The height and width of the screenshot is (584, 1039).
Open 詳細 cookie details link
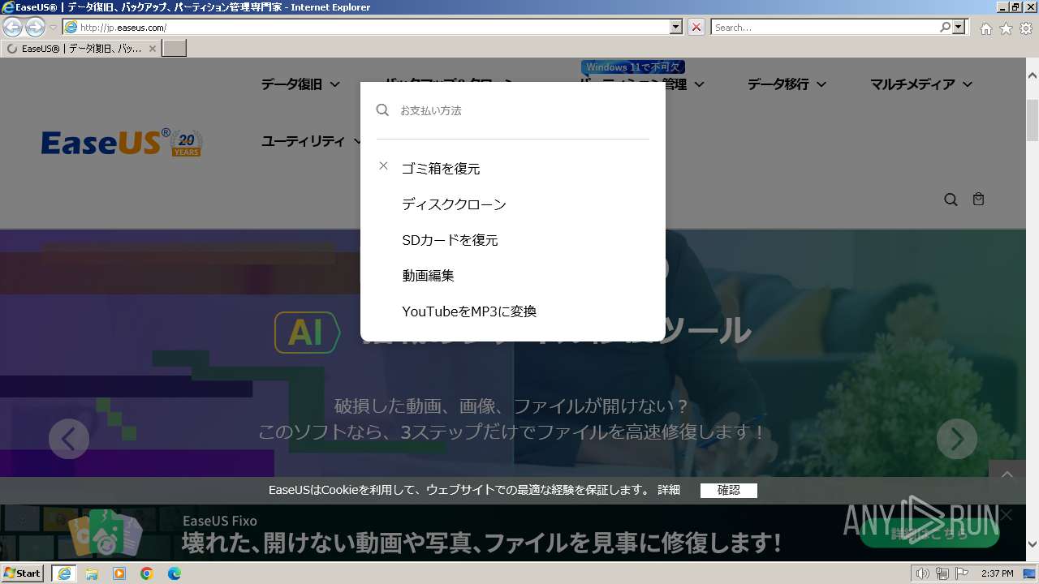coord(669,490)
